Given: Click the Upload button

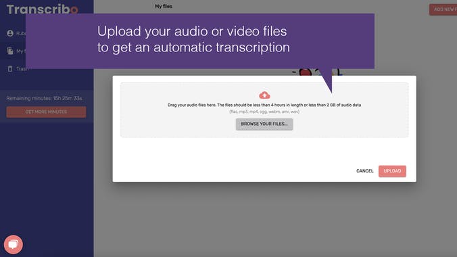Looking at the screenshot, I should click(x=392, y=171).
